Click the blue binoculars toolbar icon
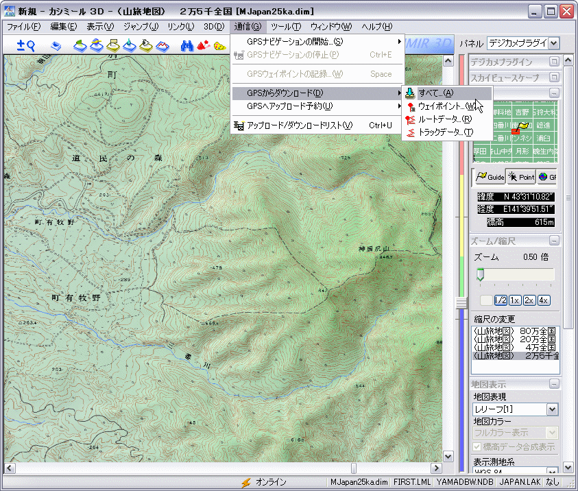578x491 pixels. (x=187, y=46)
